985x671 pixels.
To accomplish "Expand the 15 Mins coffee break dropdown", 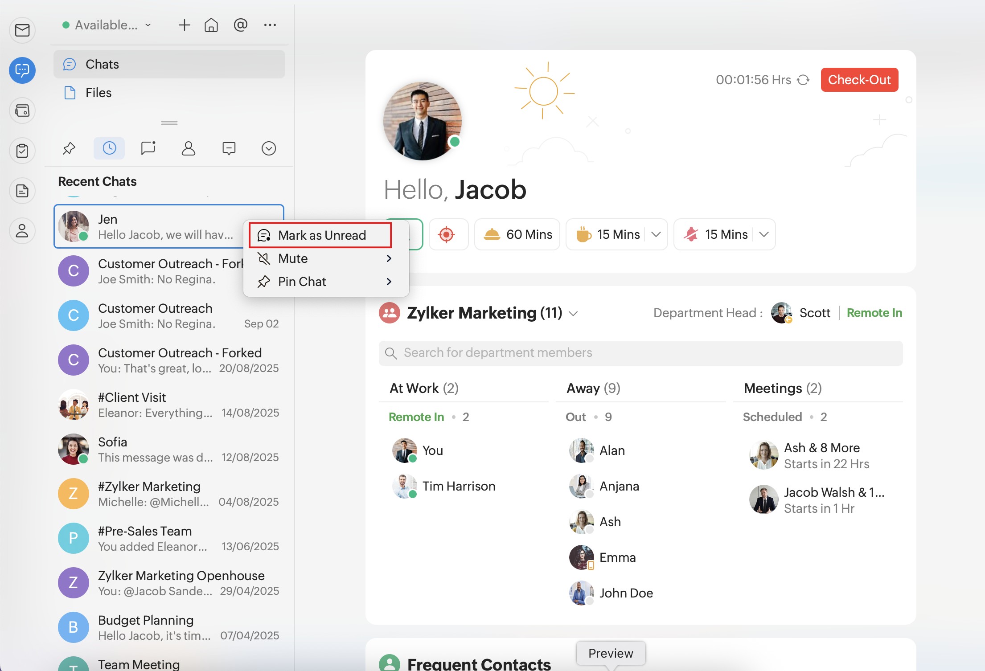I will tap(656, 234).
